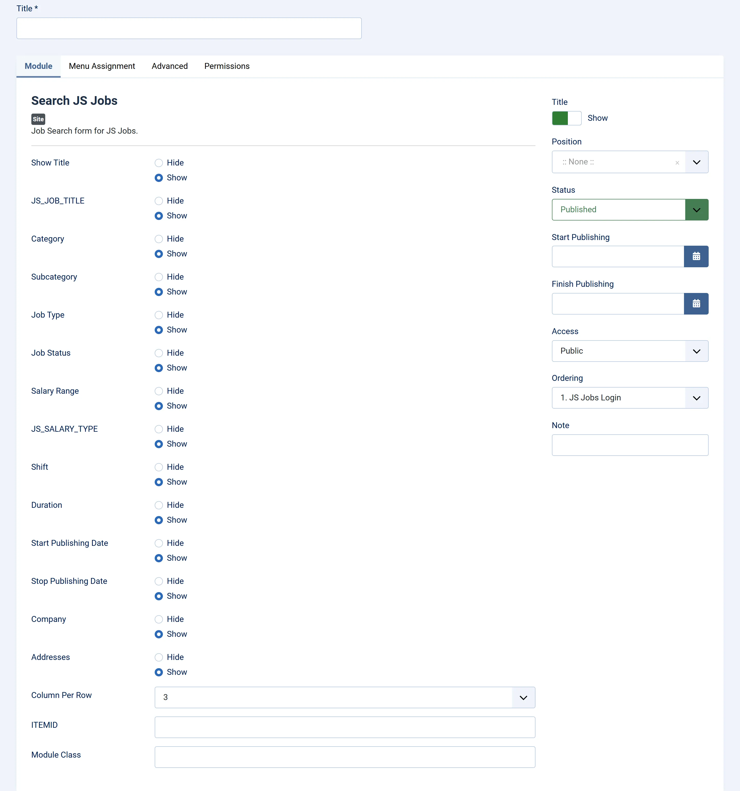Select Hide for Start Publishing Date
The height and width of the screenshot is (791, 740).
coord(159,544)
